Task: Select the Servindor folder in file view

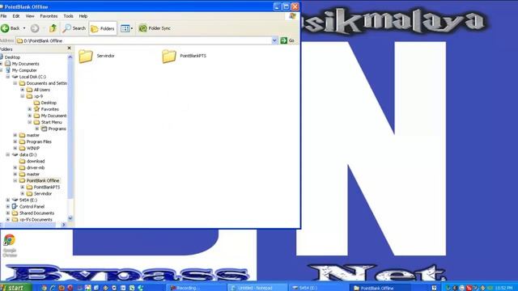Action: [x=97, y=56]
